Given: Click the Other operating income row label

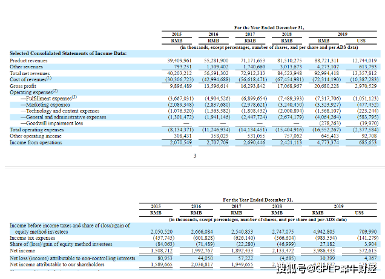Looking at the screenshot, I should (x=34, y=136).
